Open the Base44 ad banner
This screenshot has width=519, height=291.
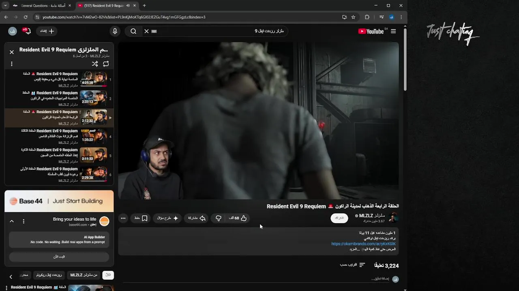point(59,201)
